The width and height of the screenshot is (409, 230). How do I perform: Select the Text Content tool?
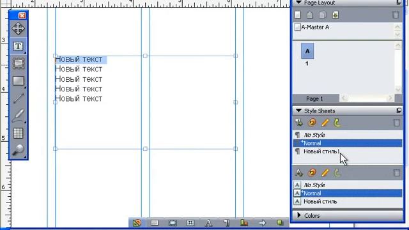point(19,47)
